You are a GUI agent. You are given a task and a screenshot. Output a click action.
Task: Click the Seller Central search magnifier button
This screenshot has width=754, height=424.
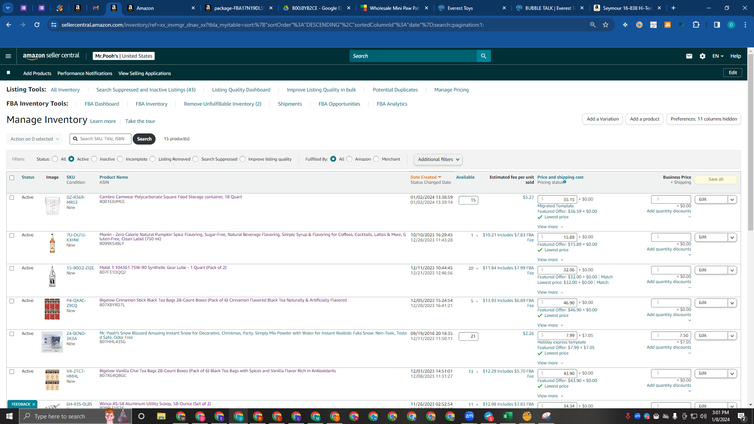(483, 56)
